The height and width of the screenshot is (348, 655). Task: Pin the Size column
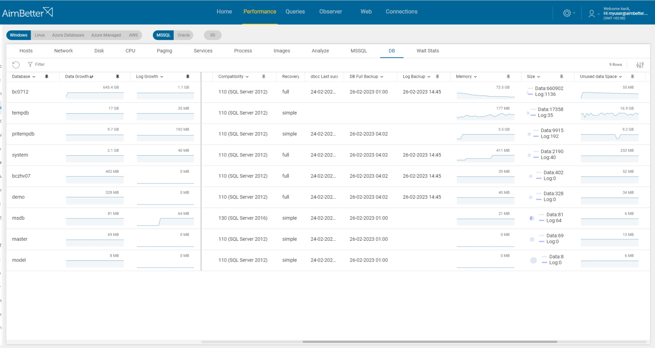click(562, 77)
